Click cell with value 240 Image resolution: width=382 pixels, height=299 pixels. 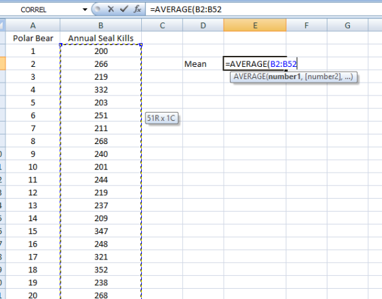(x=101, y=154)
